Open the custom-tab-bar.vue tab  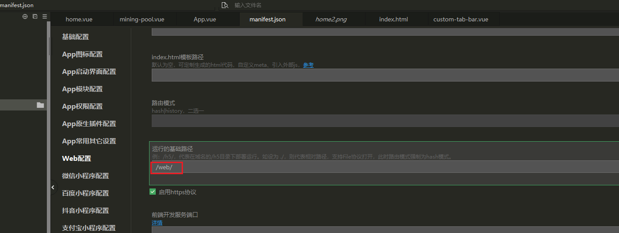pyautogui.click(x=461, y=20)
